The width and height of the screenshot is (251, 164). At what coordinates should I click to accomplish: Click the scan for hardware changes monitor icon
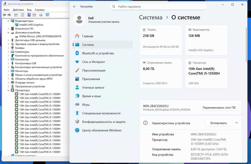tap(47, 15)
